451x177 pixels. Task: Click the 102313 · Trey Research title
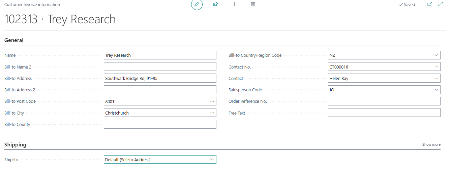60,19
